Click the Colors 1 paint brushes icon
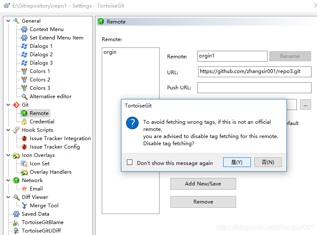This screenshot has height=235, width=317. coord(24,71)
